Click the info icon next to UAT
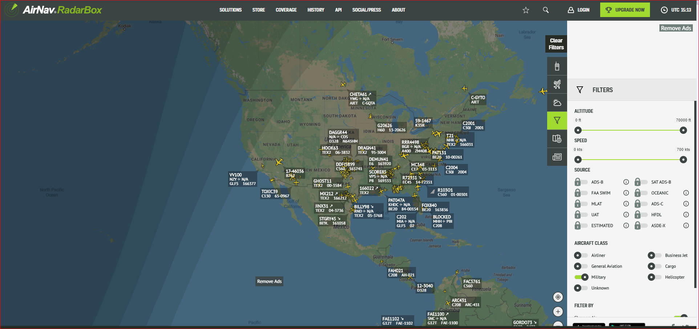 coord(626,215)
